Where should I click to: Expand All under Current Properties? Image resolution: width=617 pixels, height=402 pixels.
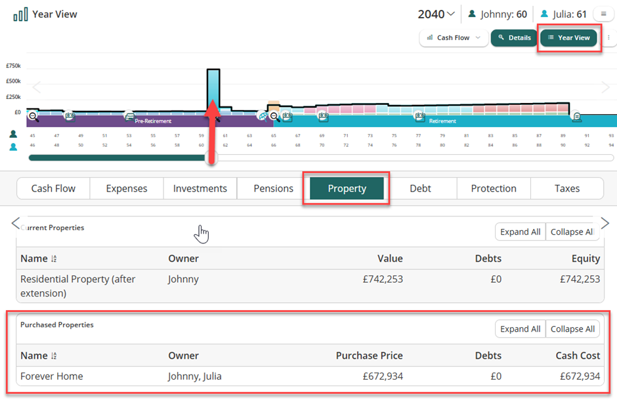pos(520,232)
